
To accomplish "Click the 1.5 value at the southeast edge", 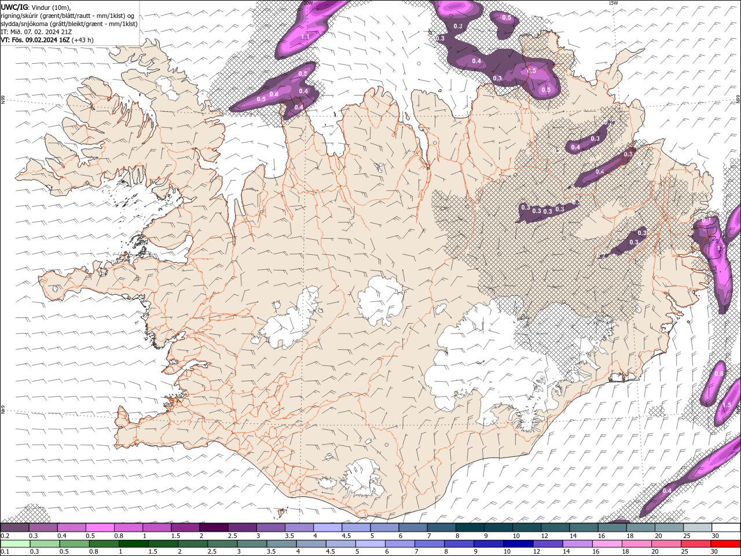I will coord(728,405).
